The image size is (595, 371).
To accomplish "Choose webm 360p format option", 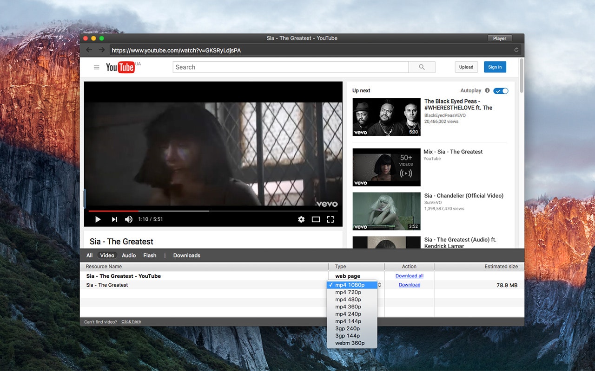I will click(x=350, y=343).
